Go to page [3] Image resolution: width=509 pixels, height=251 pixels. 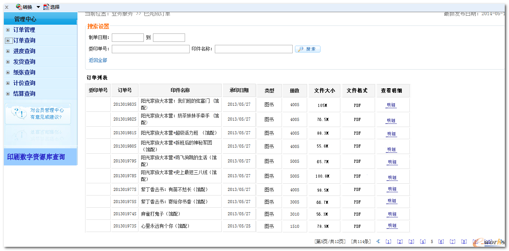tap(411, 241)
